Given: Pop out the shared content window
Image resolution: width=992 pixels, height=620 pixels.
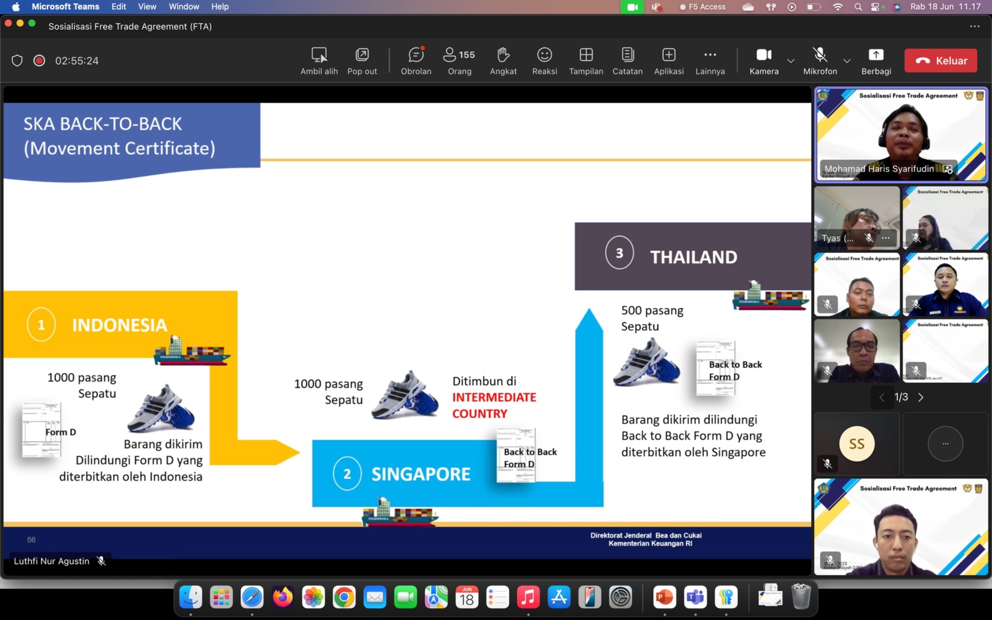Looking at the screenshot, I should [362, 55].
